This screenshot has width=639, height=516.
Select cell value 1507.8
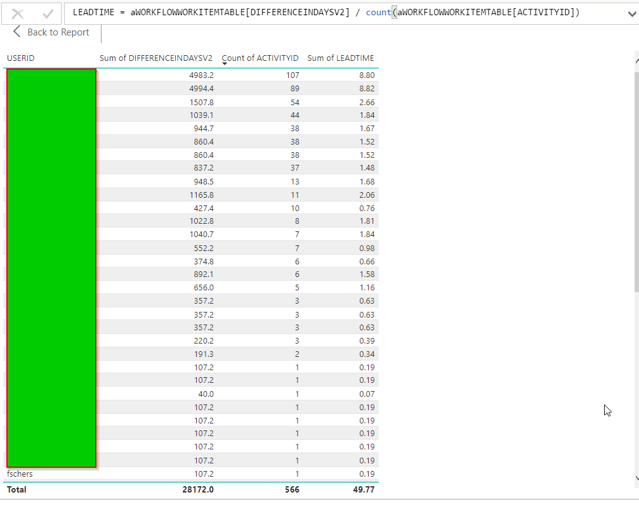click(201, 102)
